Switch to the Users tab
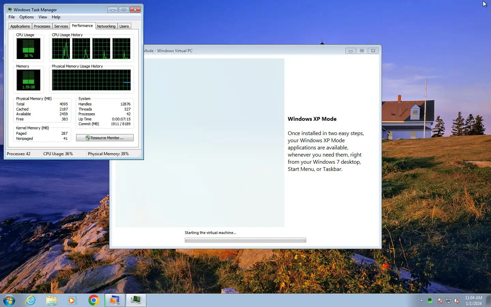This screenshot has height=307, width=491. [124, 26]
